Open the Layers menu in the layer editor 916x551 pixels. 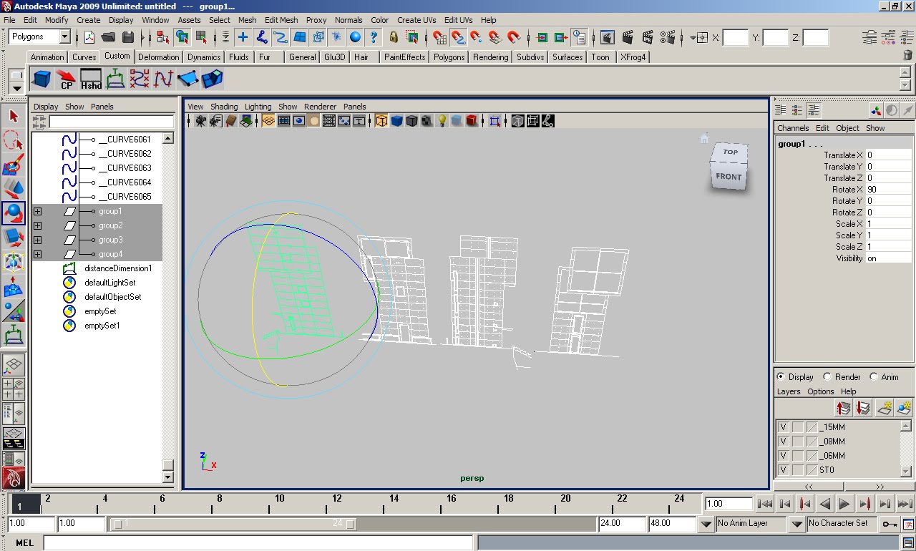tap(789, 391)
